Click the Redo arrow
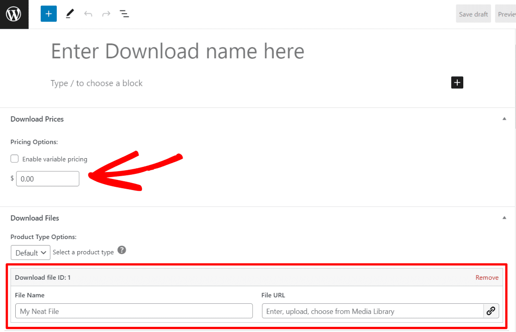This screenshot has height=332, width=516. (x=106, y=13)
